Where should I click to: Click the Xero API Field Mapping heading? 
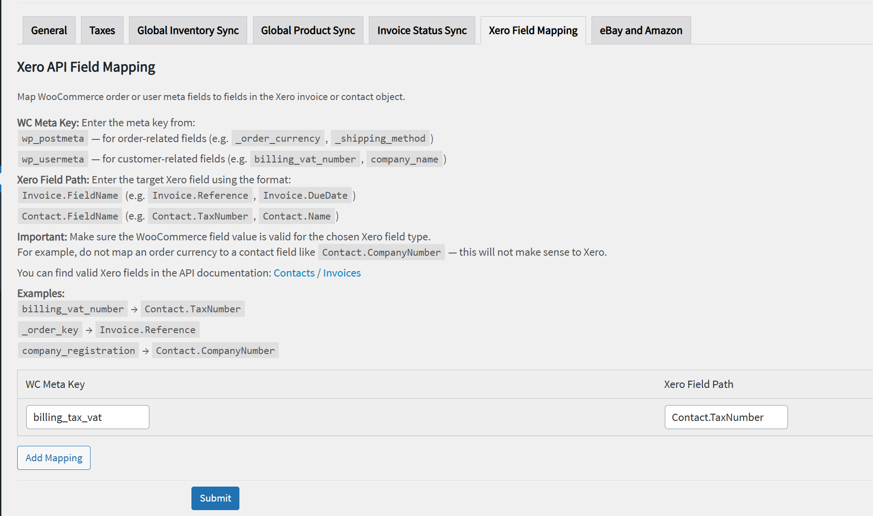coord(86,67)
